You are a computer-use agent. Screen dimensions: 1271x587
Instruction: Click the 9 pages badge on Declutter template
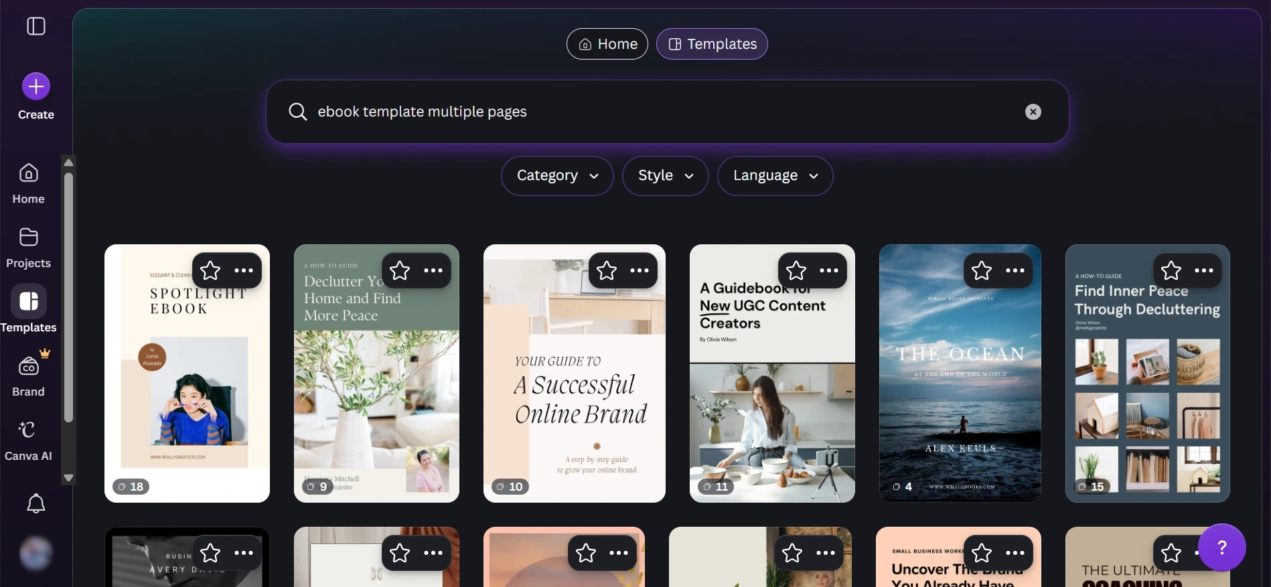click(317, 487)
